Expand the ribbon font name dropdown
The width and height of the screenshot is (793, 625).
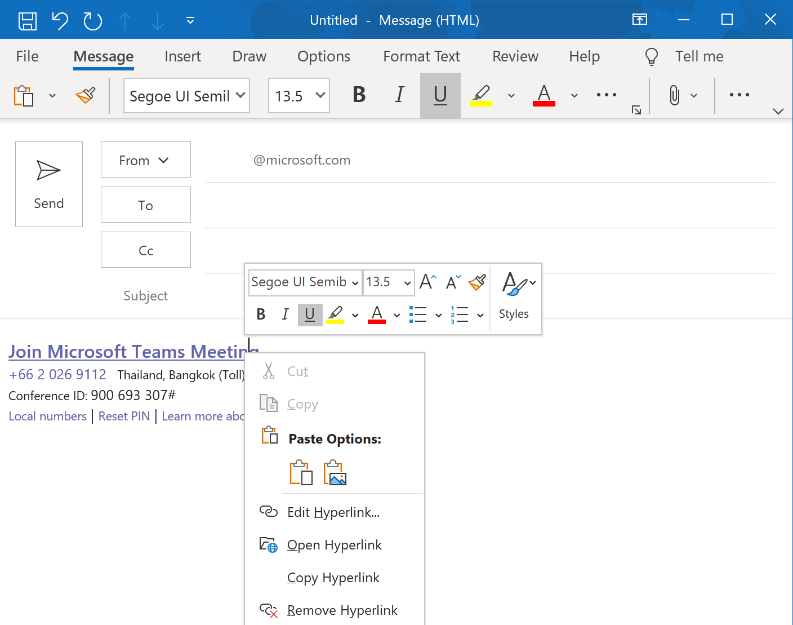[240, 95]
